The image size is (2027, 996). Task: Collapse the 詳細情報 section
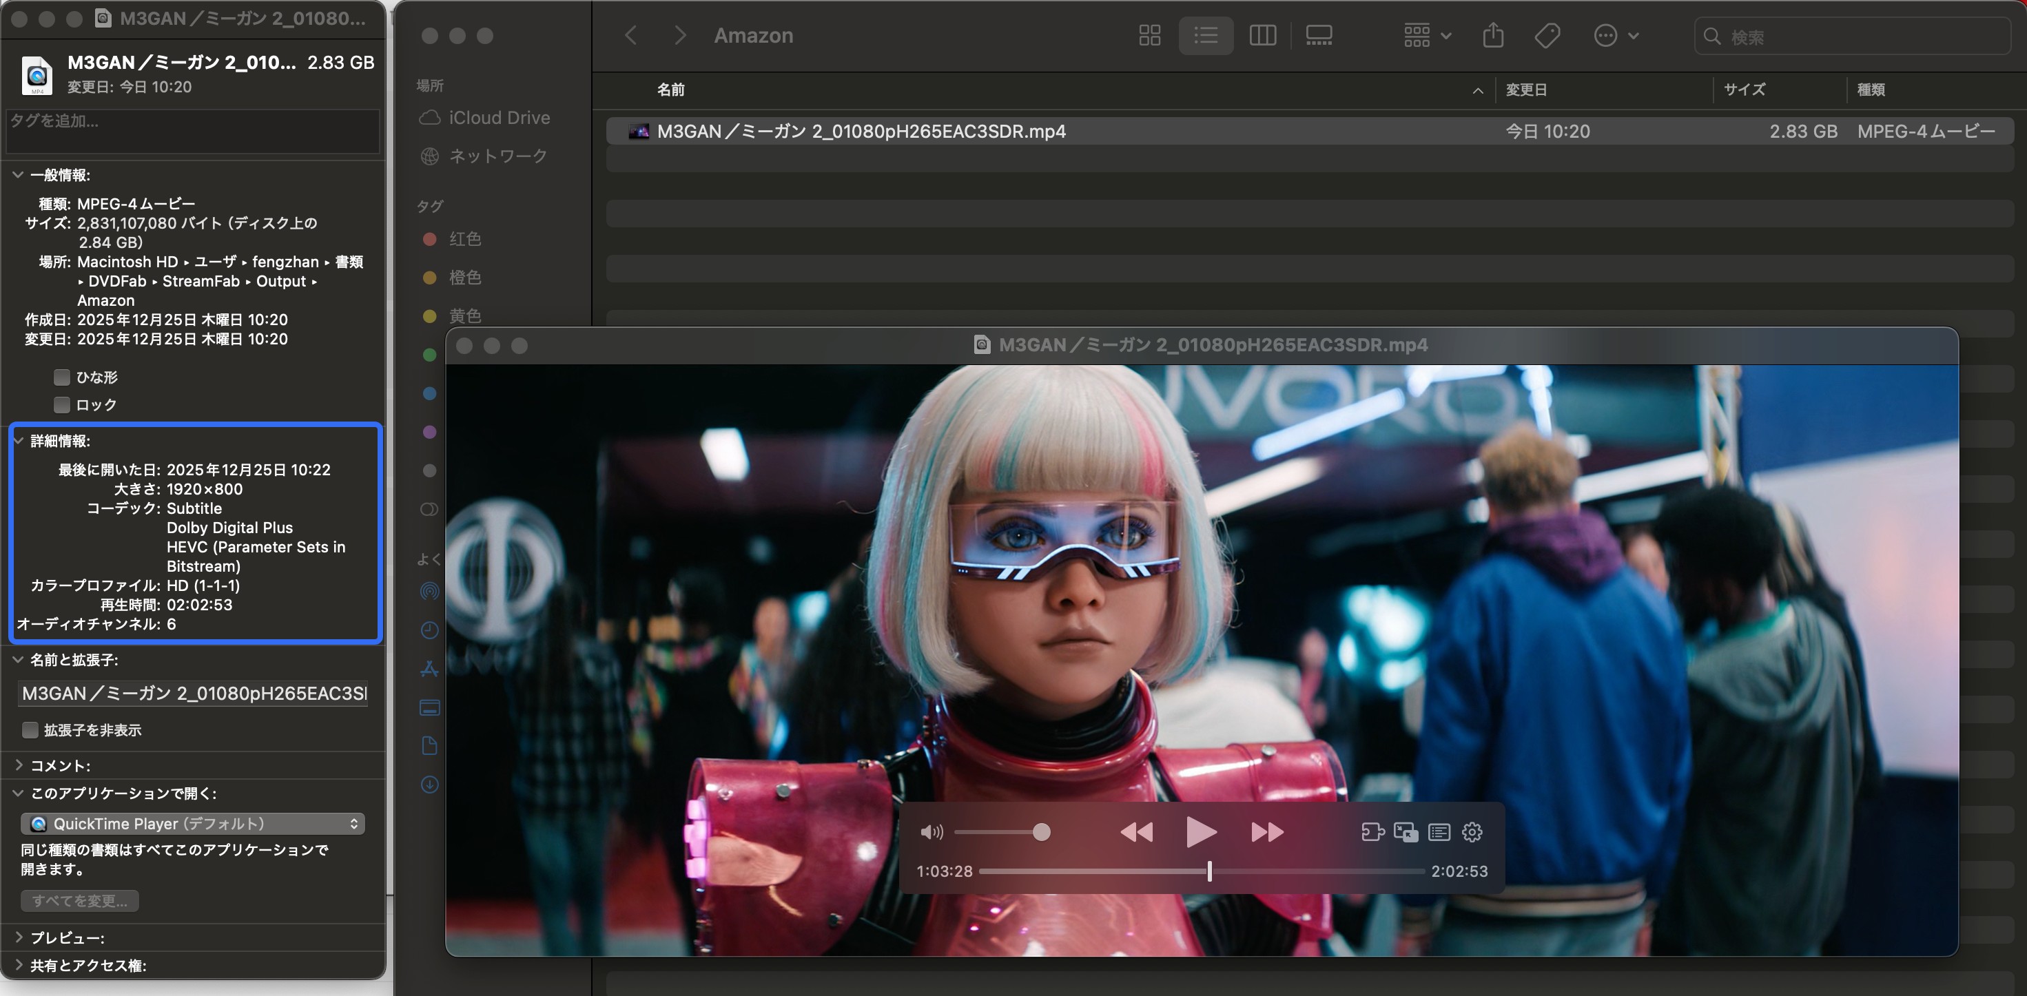(17, 441)
